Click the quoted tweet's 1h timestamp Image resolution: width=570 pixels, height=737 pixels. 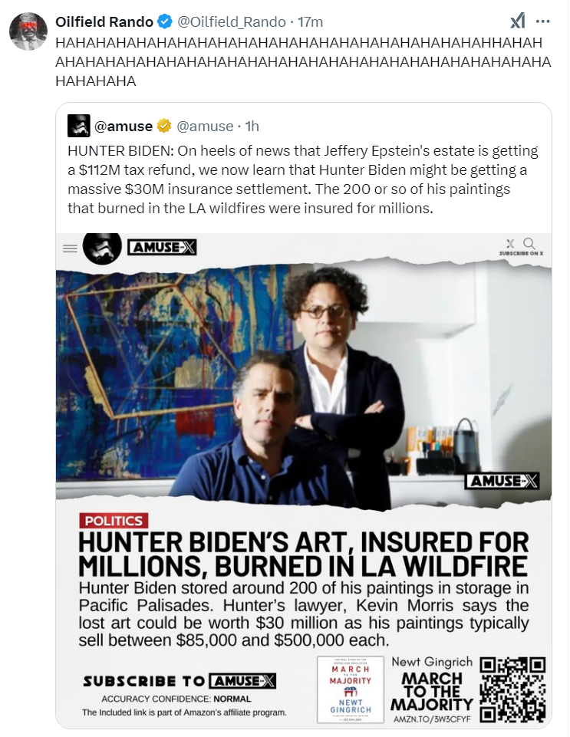coord(252,126)
